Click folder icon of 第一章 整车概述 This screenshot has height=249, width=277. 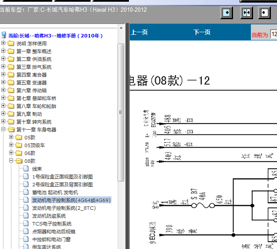click(x=11, y=51)
